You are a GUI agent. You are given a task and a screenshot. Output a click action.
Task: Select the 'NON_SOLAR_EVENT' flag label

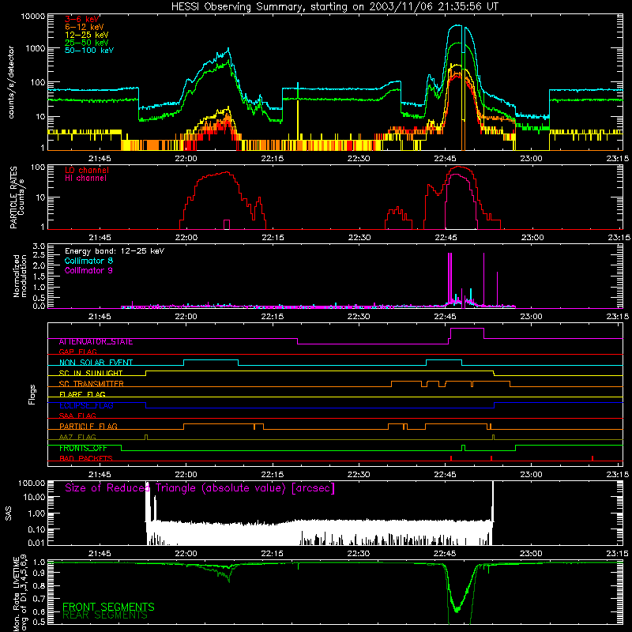click(x=96, y=363)
